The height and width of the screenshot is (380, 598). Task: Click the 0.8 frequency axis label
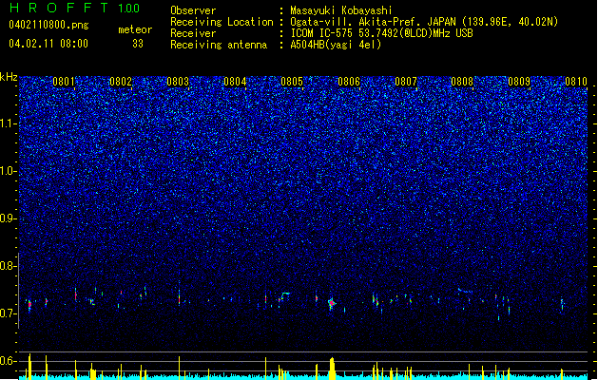[9, 266]
